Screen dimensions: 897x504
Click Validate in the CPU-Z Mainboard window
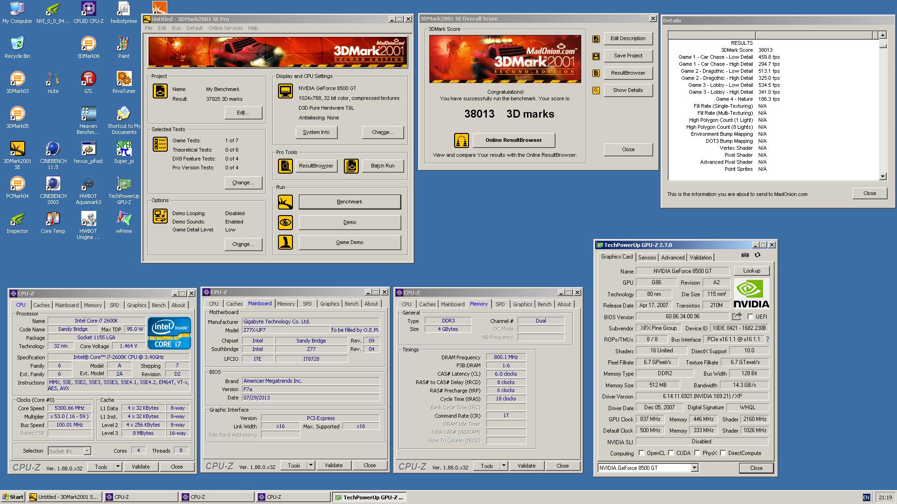pos(334,465)
